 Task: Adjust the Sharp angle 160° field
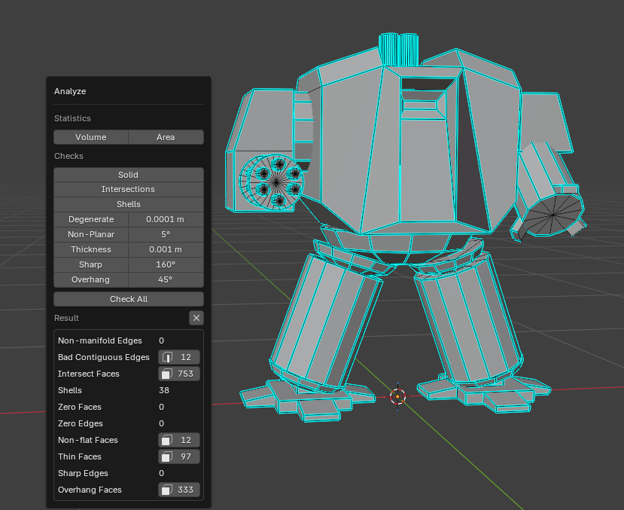[166, 264]
